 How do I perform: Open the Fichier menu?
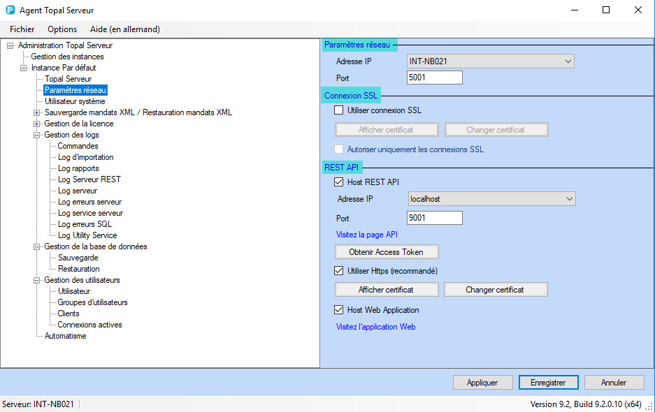(x=22, y=29)
